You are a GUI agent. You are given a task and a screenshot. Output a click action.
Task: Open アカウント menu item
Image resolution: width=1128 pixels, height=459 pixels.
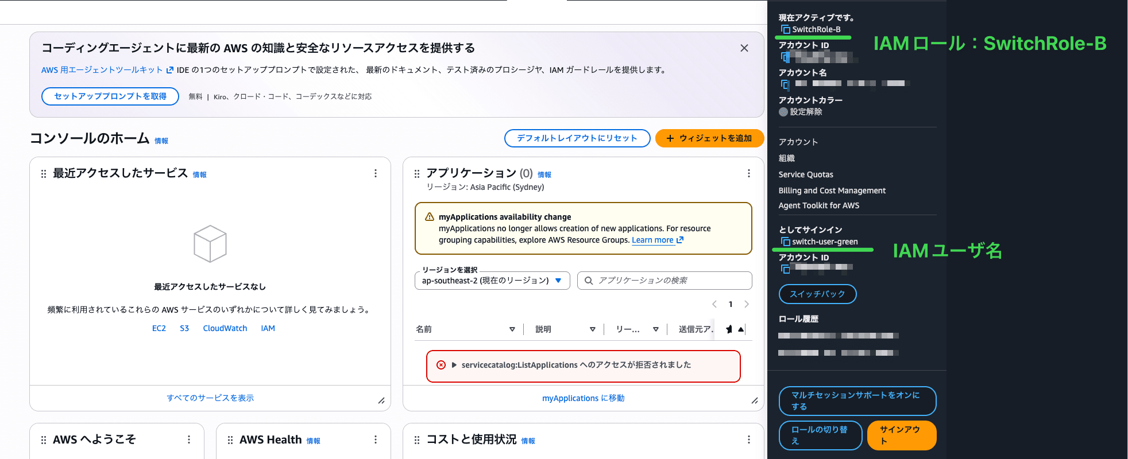[798, 142]
